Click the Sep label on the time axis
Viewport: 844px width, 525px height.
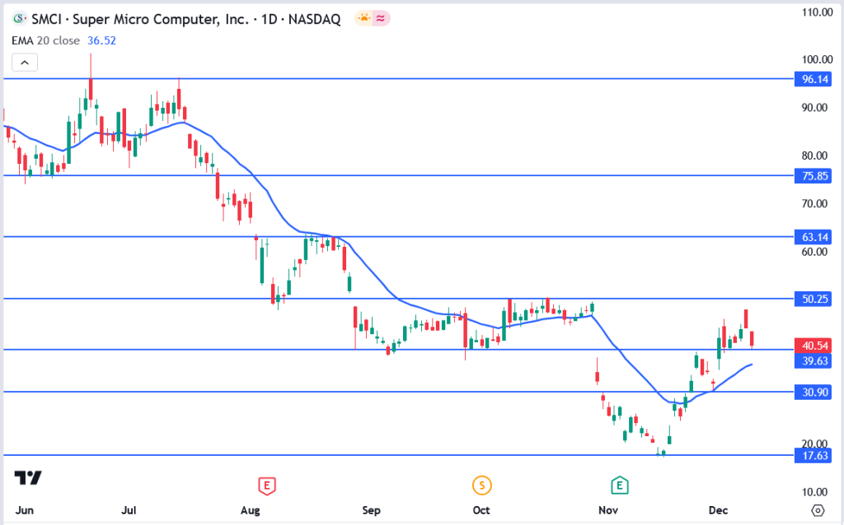coord(370,510)
